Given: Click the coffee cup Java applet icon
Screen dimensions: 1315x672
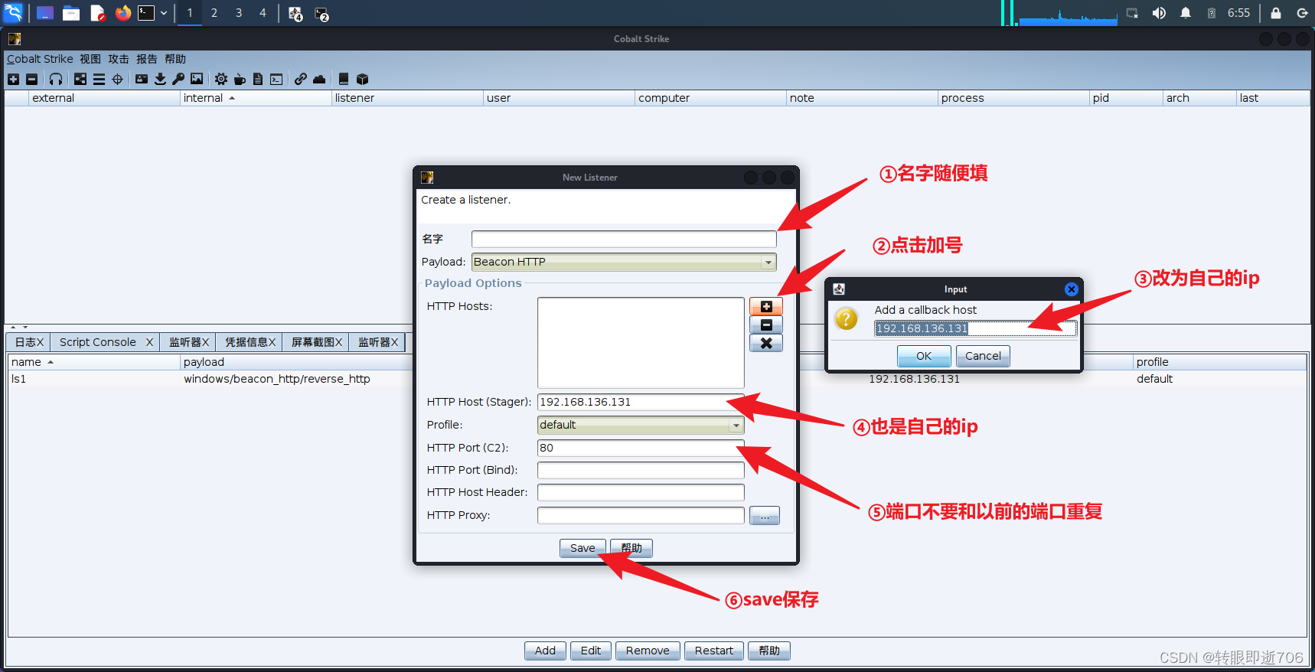Looking at the screenshot, I should pyautogui.click(x=240, y=79).
